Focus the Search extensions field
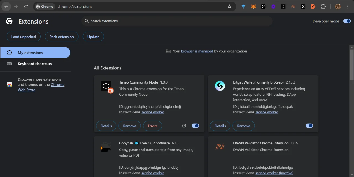The width and height of the screenshot is (354, 177). click(177, 21)
